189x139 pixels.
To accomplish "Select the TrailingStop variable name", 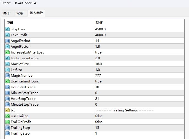I will tap(20, 128).
